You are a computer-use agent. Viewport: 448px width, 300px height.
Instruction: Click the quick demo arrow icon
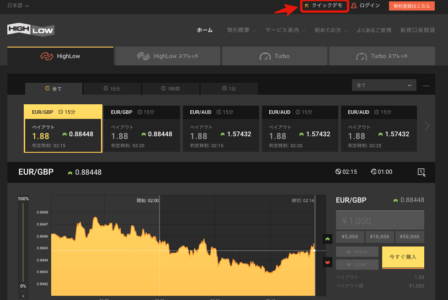click(x=307, y=5)
